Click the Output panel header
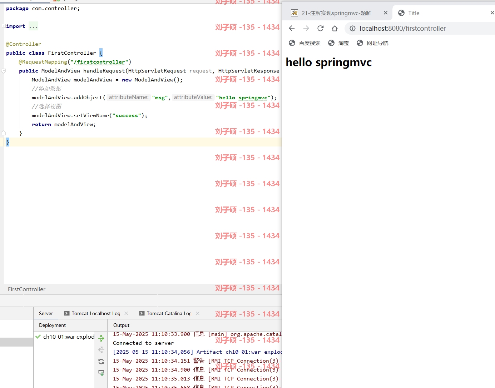This screenshot has width=495, height=388. click(121, 325)
